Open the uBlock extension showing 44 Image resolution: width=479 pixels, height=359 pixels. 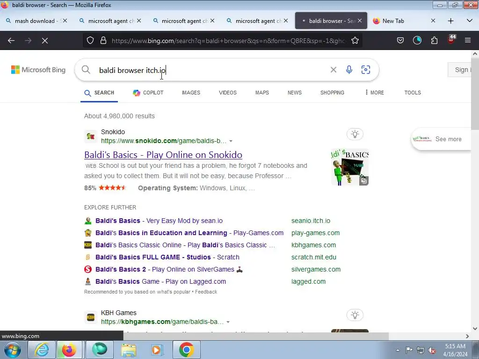[x=451, y=40]
